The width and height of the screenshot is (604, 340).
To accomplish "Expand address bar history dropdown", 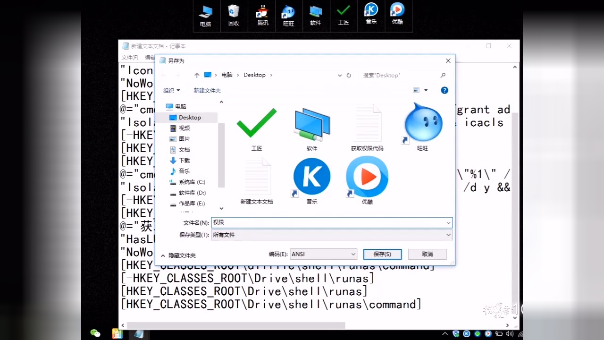I will pyautogui.click(x=340, y=75).
